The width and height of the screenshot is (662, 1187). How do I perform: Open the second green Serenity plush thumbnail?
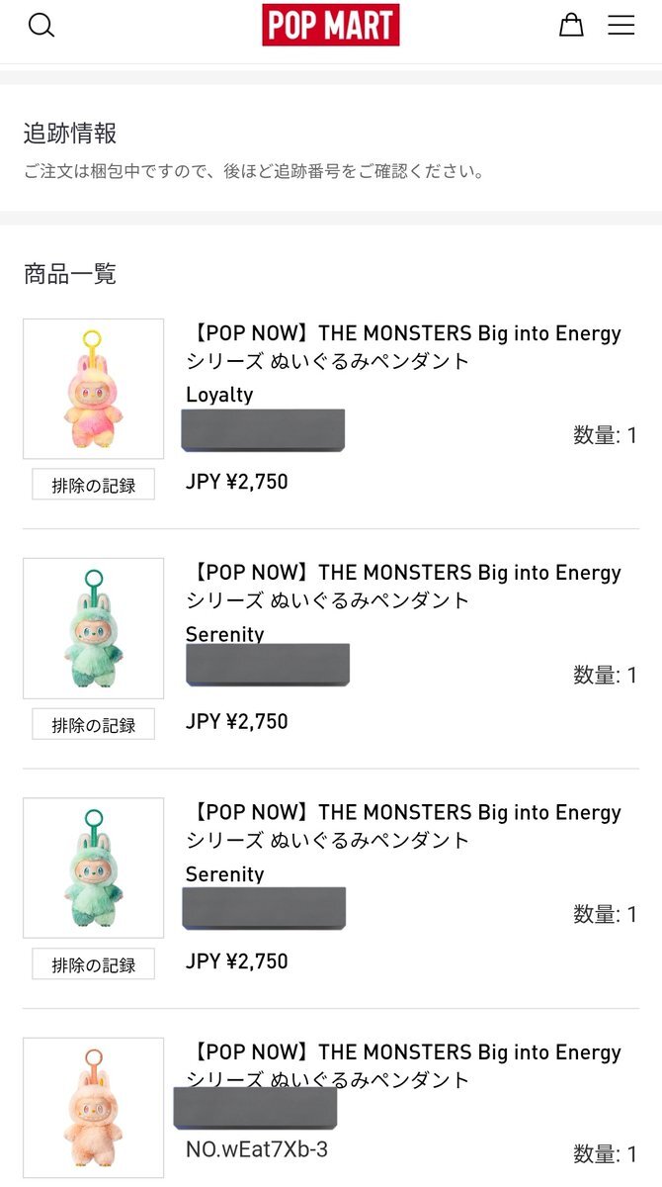94,867
